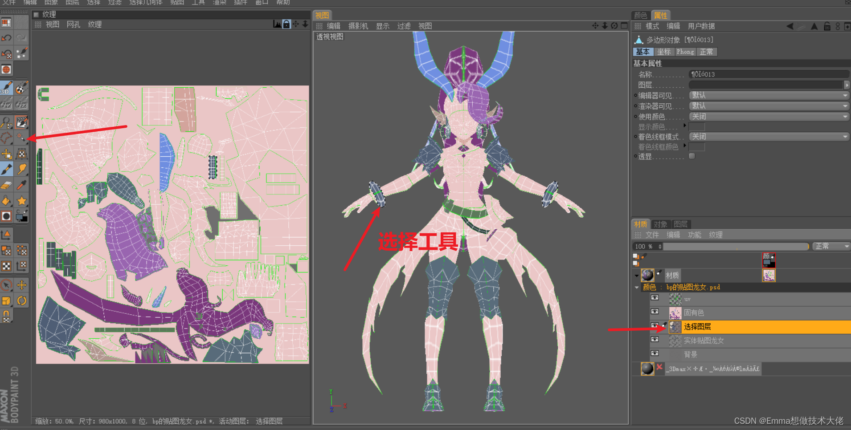The width and height of the screenshot is (851, 430).
Task: Open the 对象 tab
Action: 660,224
